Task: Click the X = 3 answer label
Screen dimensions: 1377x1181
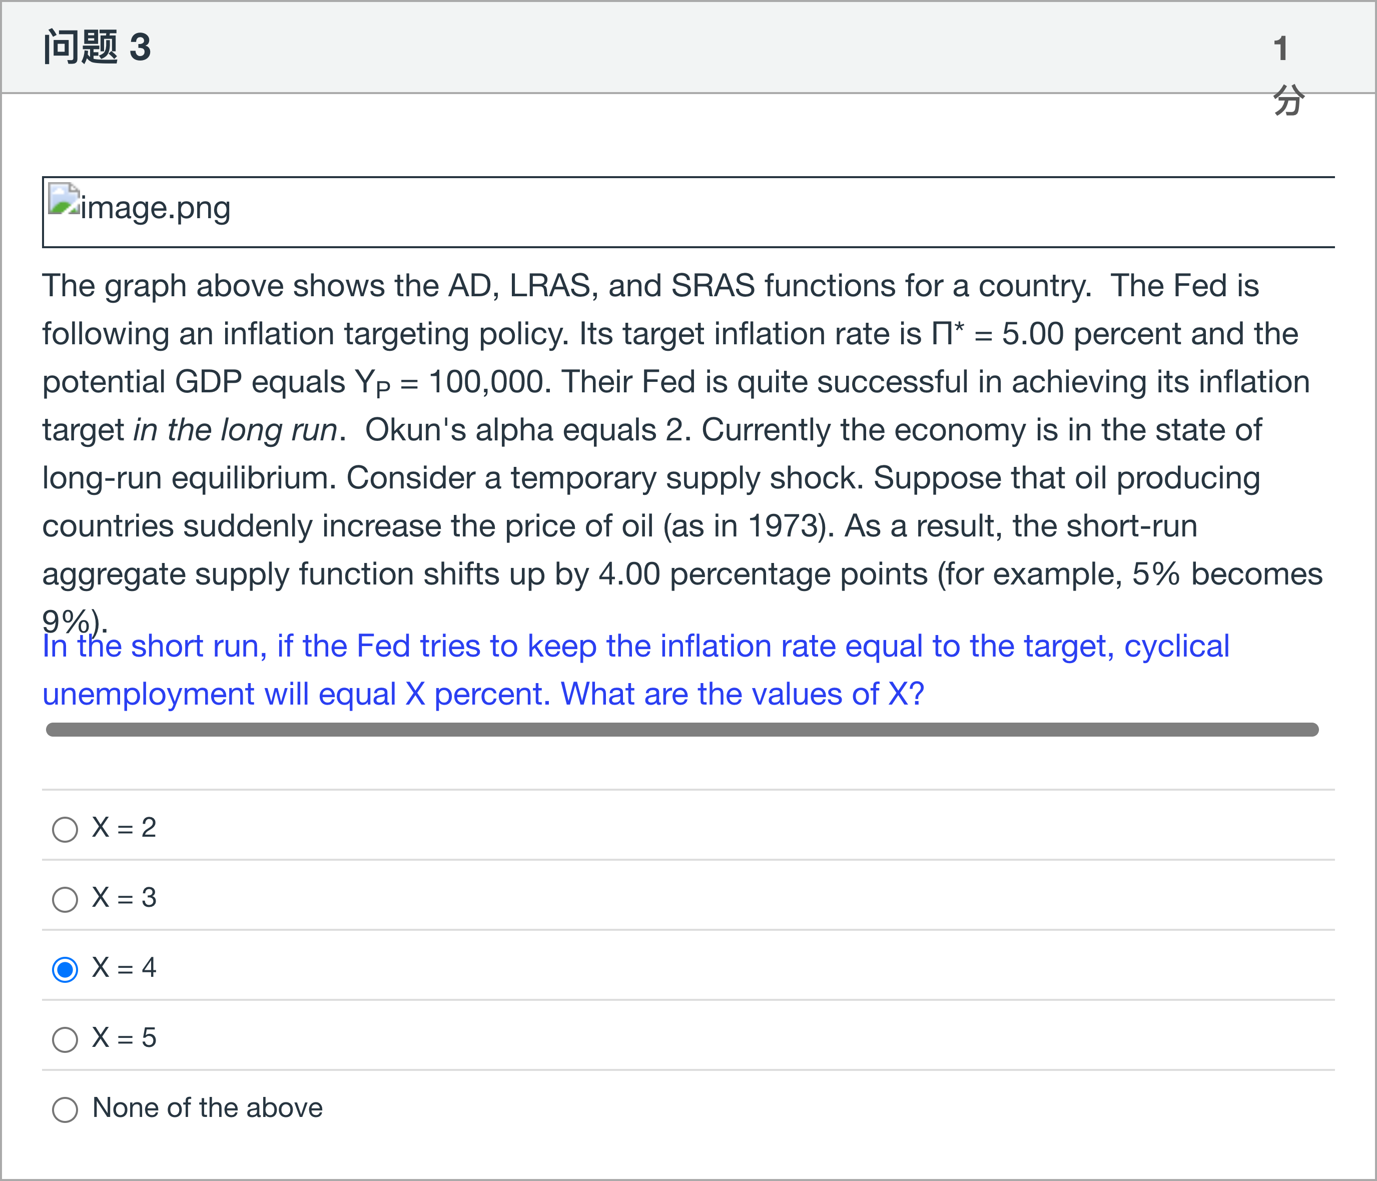Action: [x=124, y=898]
